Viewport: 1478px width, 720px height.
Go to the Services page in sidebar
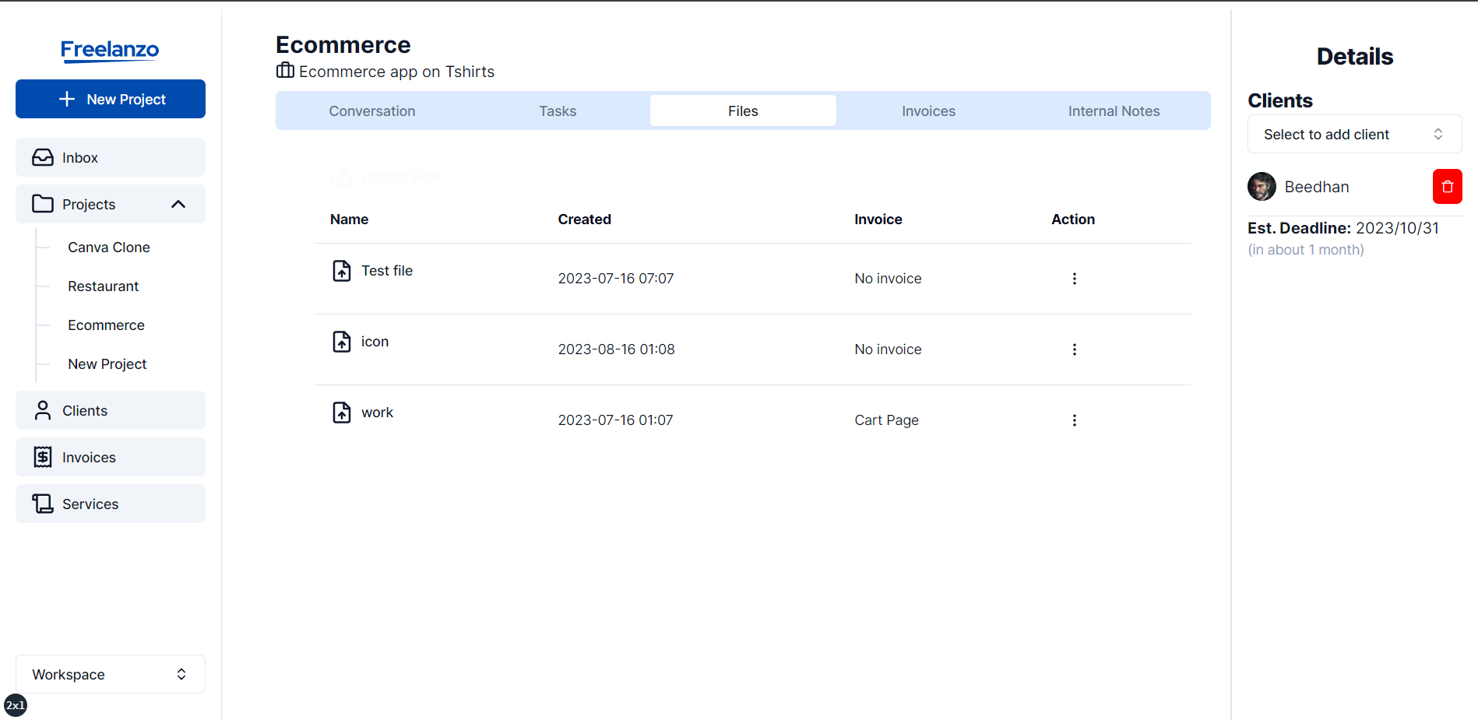click(x=111, y=504)
